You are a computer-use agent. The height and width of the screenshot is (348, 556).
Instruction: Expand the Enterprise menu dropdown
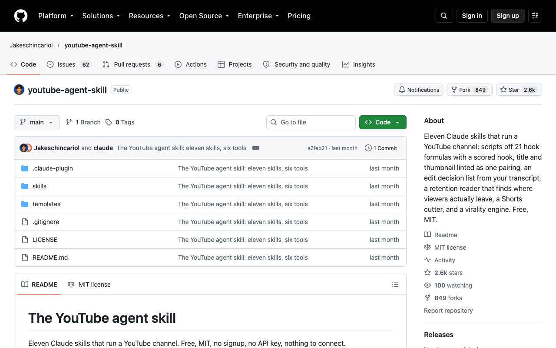pyautogui.click(x=258, y=16)
